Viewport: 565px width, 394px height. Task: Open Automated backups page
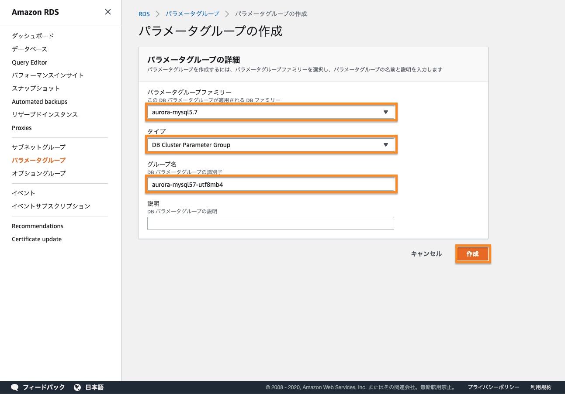tap(39, 102)
